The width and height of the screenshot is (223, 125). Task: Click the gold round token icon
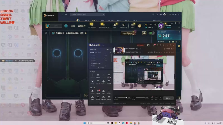pos(140,26)
